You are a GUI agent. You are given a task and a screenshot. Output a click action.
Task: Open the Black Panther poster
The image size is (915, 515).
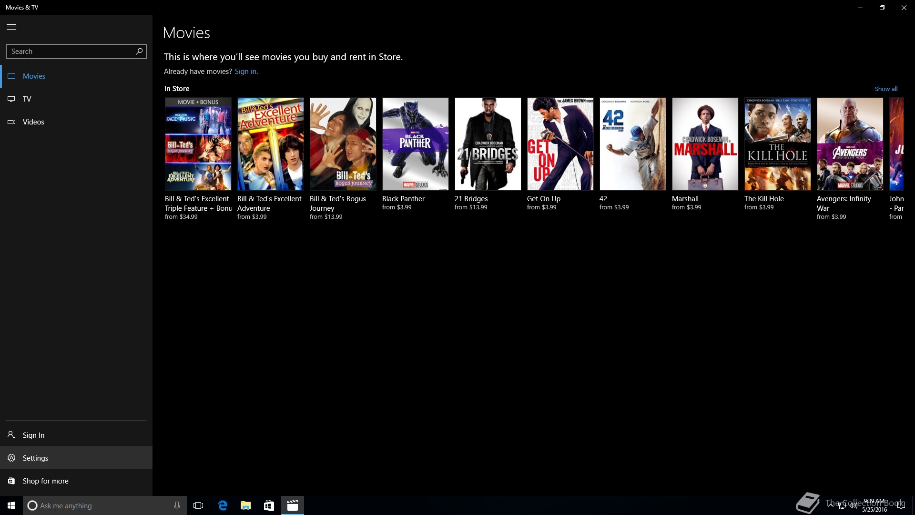416,144
